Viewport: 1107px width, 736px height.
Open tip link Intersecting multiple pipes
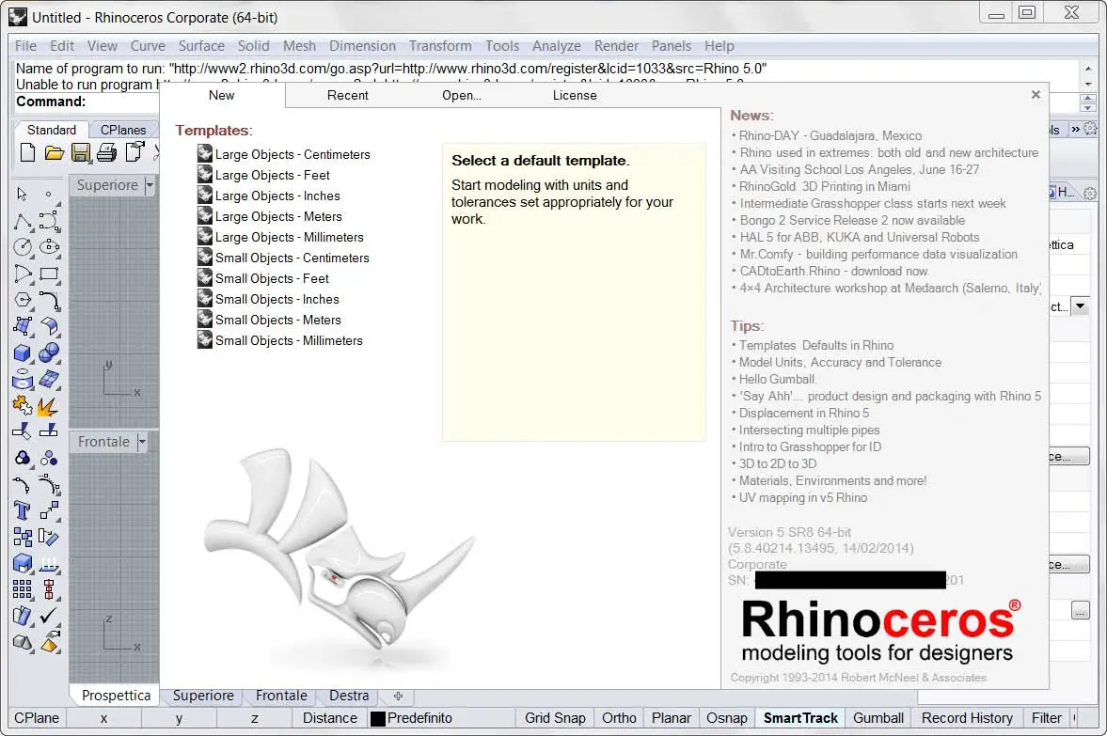(809, 430)
